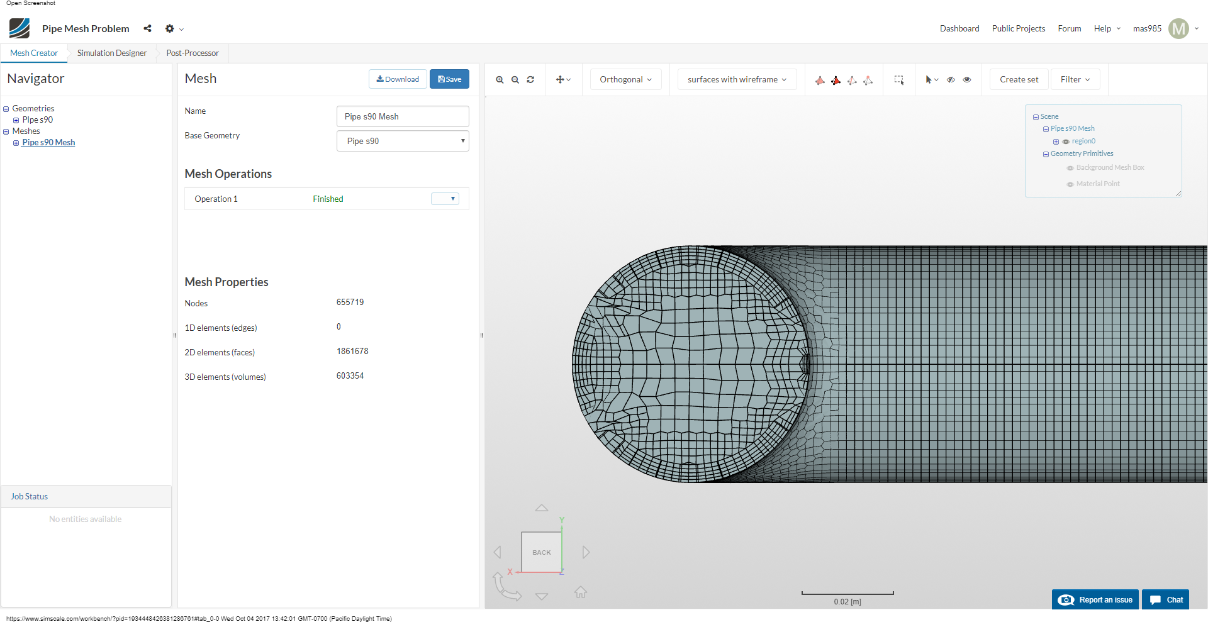Open Public Projects link
The image size is (1208, 622).
pyautogui.click(x=1018, y=28)
